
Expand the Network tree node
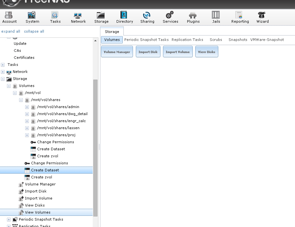pyautogui.click(x=3, y=72)
